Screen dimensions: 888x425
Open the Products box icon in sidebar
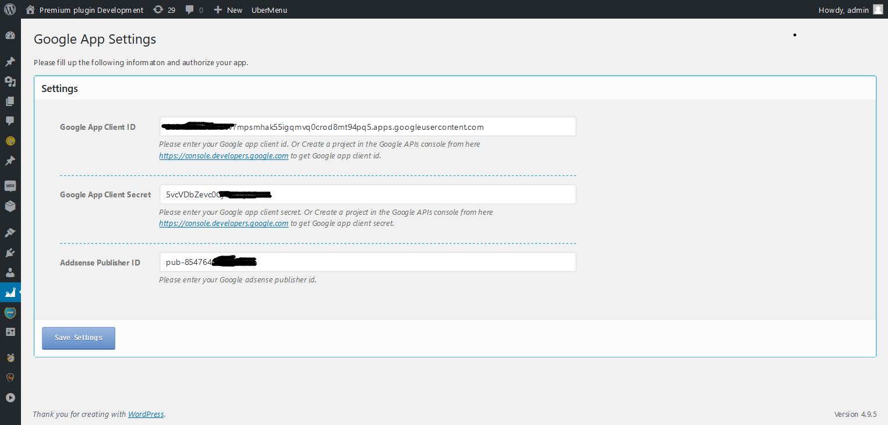pos(10,206)
